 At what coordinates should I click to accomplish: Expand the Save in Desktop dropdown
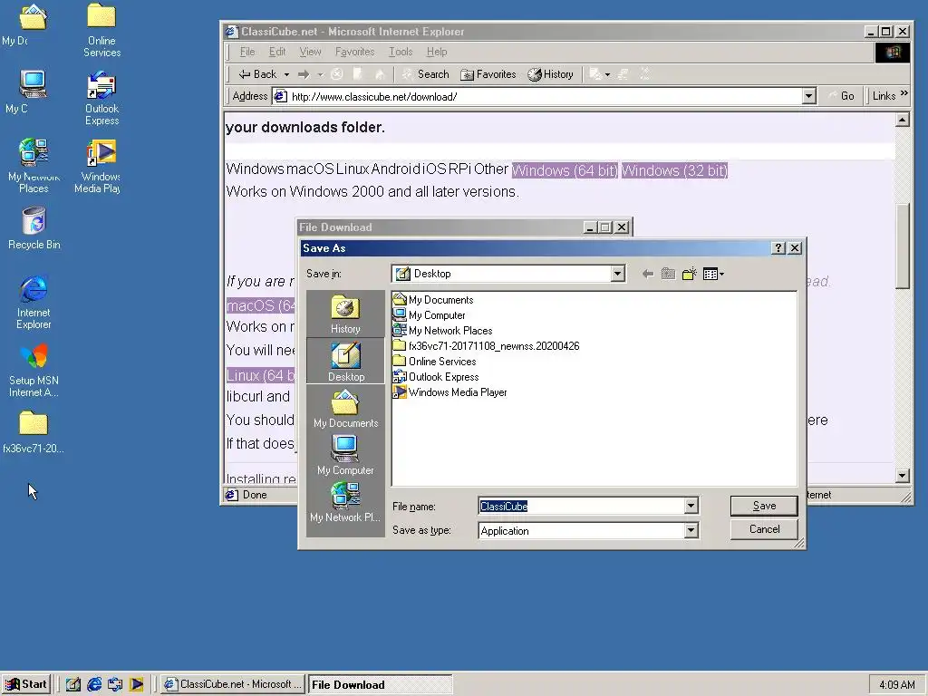[617, 274]
